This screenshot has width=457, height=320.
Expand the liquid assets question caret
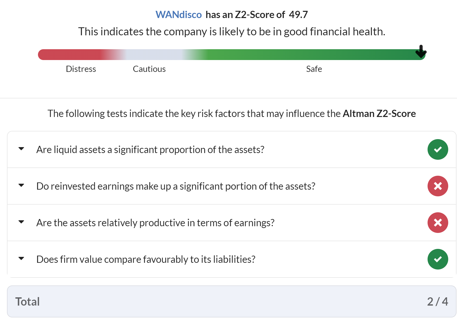pos(21,149)
